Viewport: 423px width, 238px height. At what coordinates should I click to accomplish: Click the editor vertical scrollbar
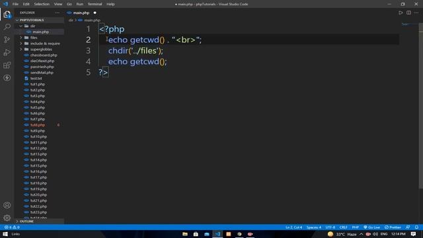(x=421, y=105)
